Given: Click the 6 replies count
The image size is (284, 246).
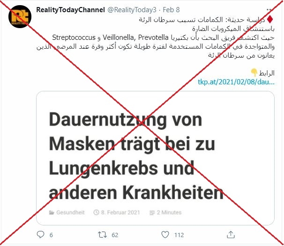Looking at the screenshot, I should point(51,235).
